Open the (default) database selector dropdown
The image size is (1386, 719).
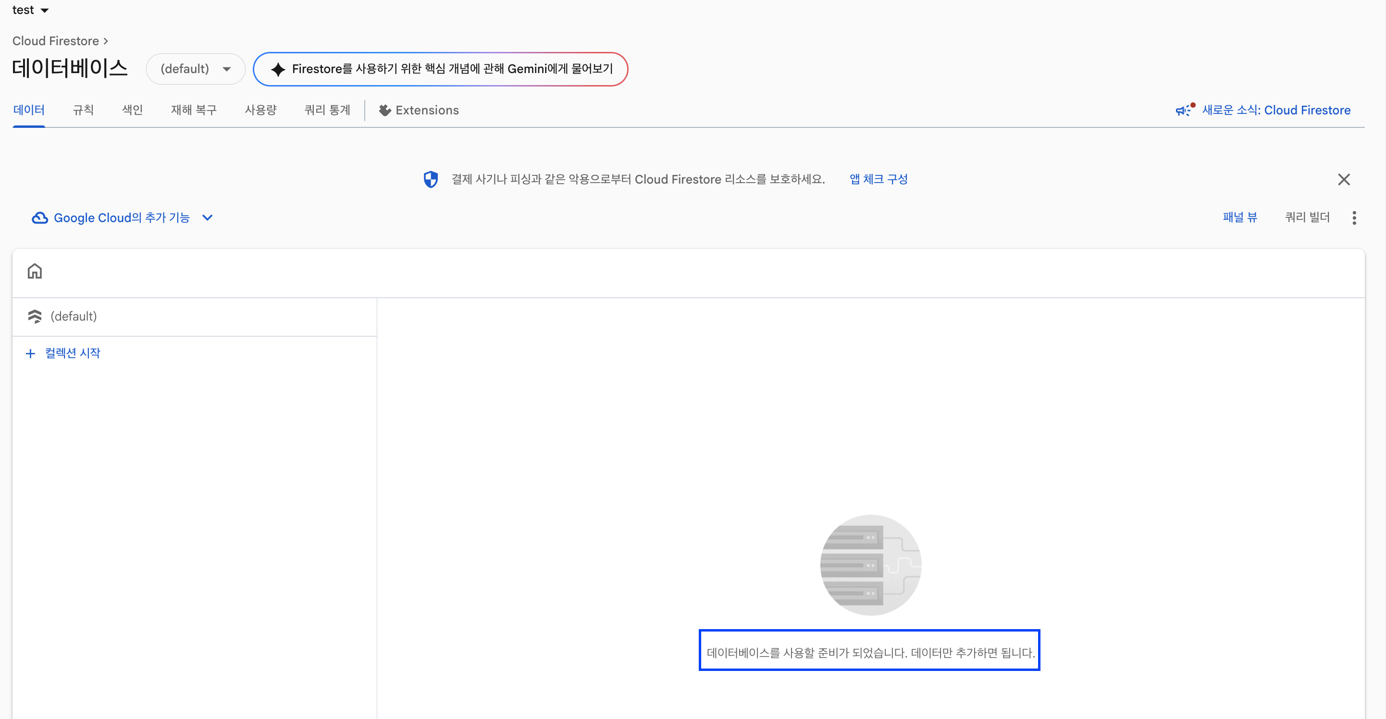coord(195,69)
